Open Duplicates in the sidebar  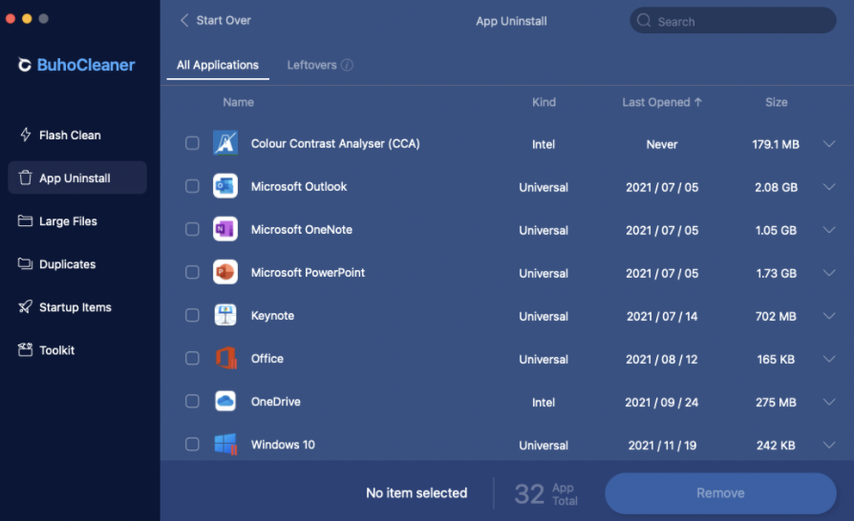(77, 263)
